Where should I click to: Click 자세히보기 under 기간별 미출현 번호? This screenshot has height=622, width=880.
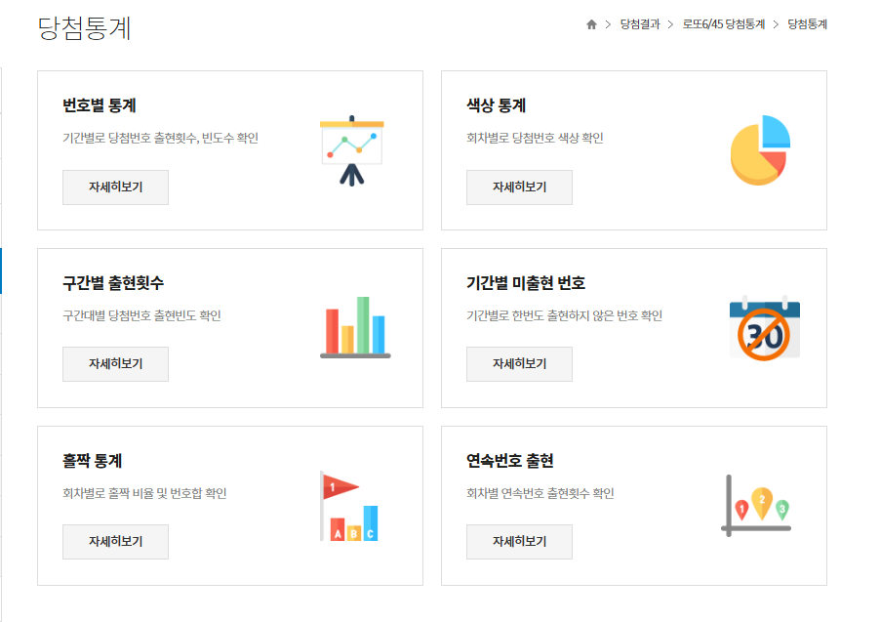click(519, 364)
